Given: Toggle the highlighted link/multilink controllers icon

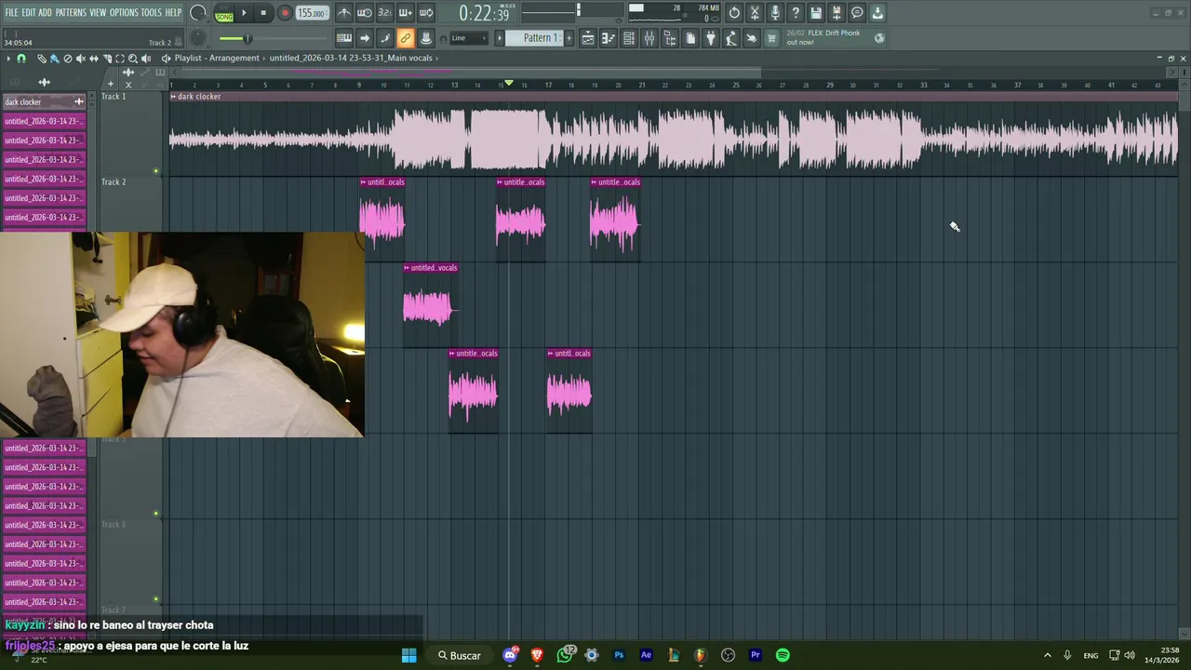Looking at the screenshot, I should point(406,38).
